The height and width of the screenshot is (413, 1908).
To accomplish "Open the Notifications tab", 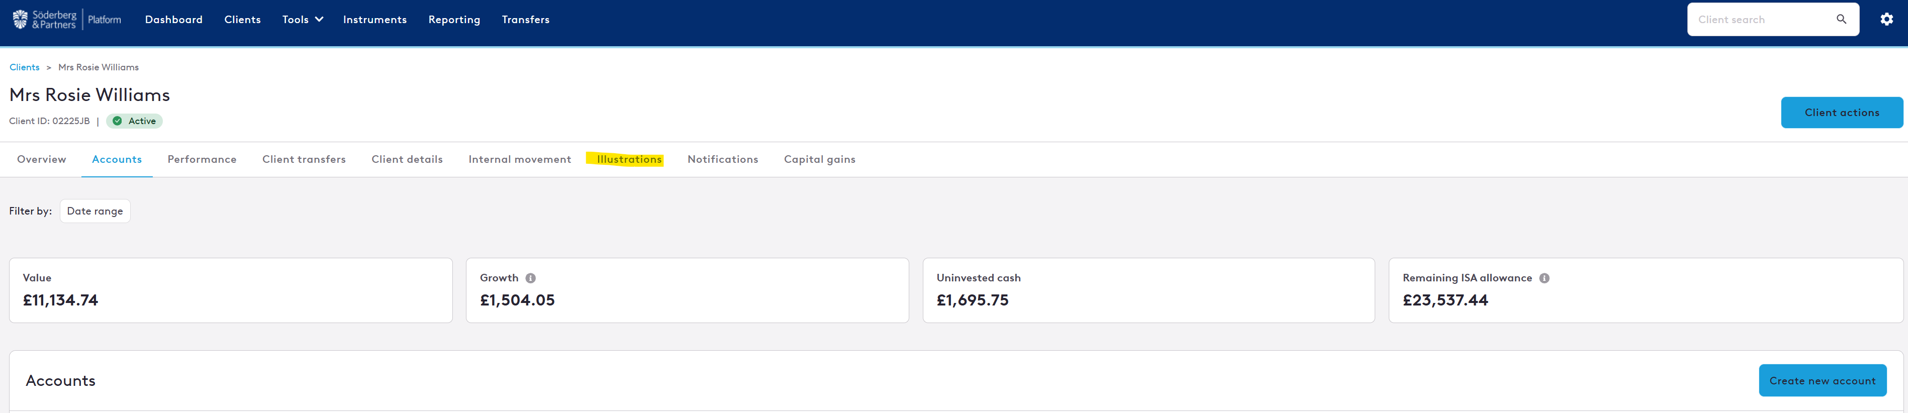I will point(722,159).
